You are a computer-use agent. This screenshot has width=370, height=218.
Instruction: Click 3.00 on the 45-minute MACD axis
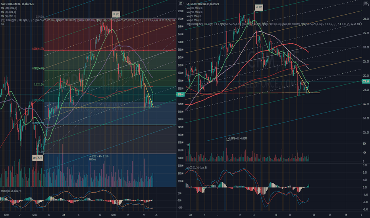365,165
